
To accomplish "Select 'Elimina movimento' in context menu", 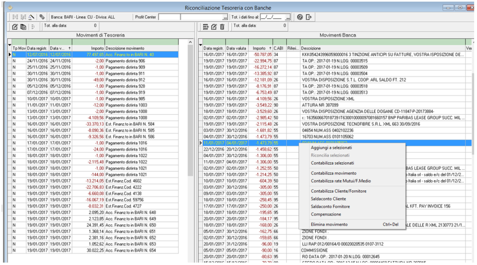I will coord(329,224).
